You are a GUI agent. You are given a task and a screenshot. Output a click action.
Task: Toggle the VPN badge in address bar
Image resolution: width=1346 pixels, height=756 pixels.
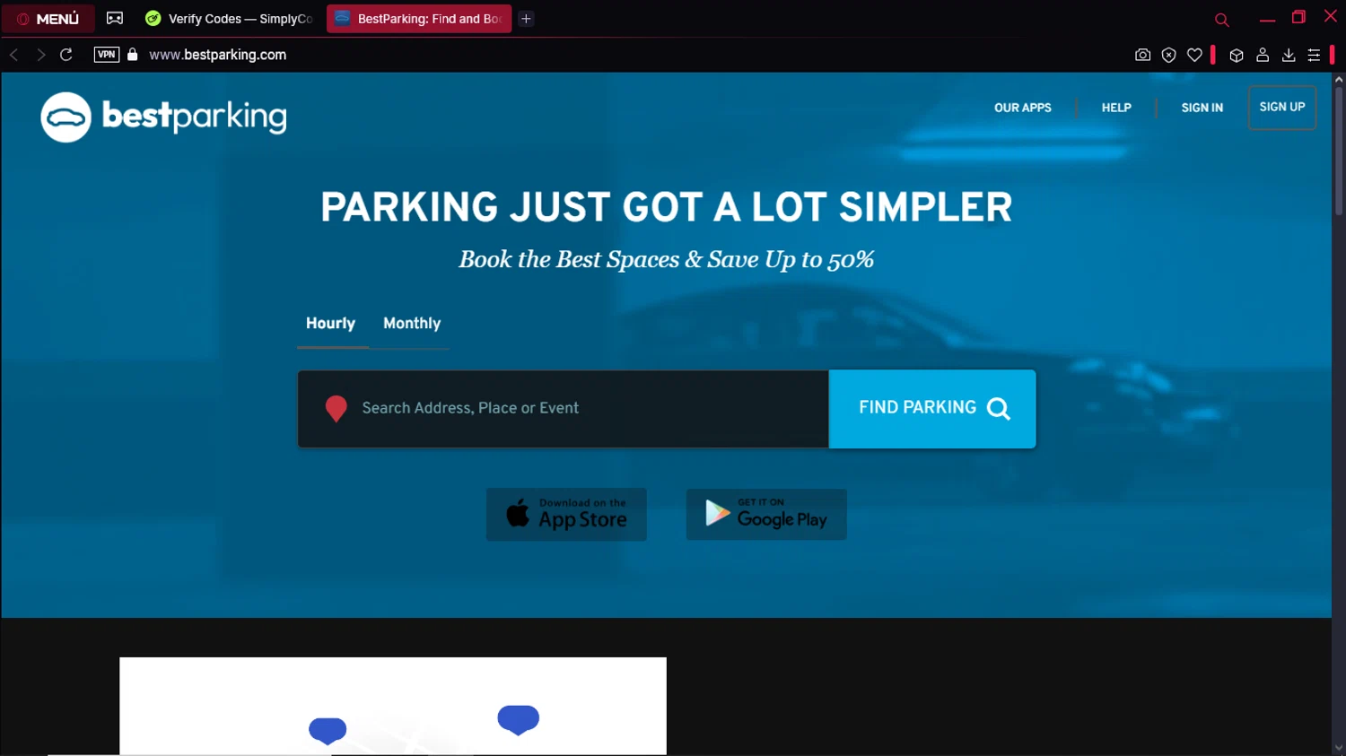click(107, 55)
